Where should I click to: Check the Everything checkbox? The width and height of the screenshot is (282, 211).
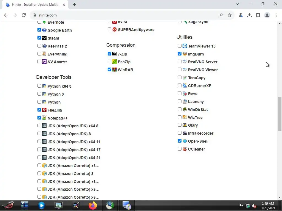click(x=39, y=54)
